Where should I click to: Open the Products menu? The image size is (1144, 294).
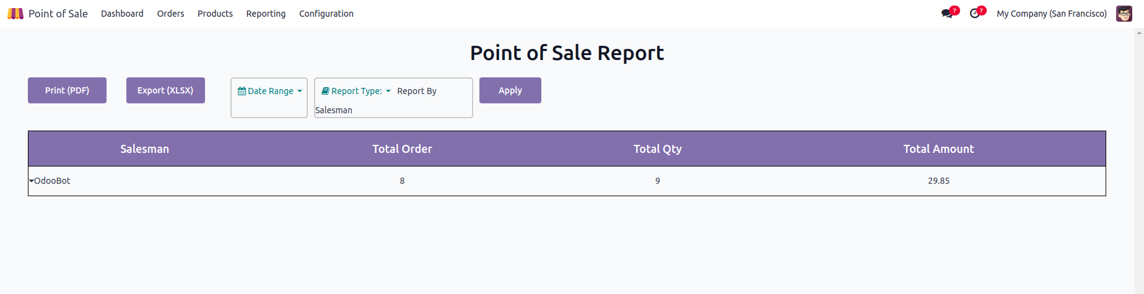(x=215, y=14)
